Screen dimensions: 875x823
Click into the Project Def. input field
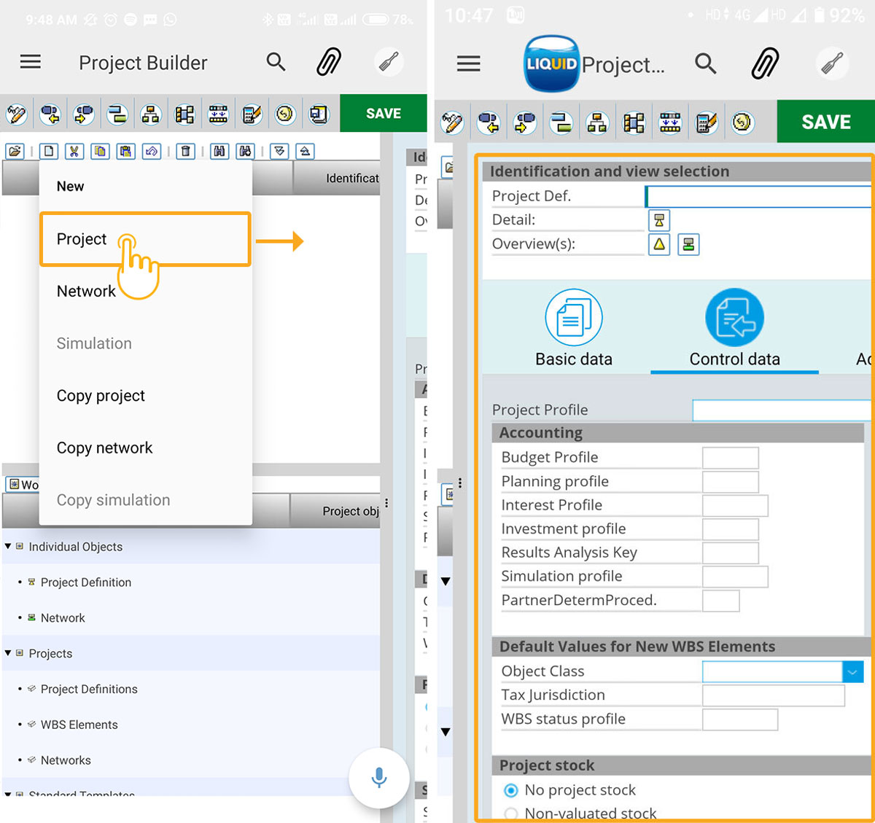click(758, 196)
